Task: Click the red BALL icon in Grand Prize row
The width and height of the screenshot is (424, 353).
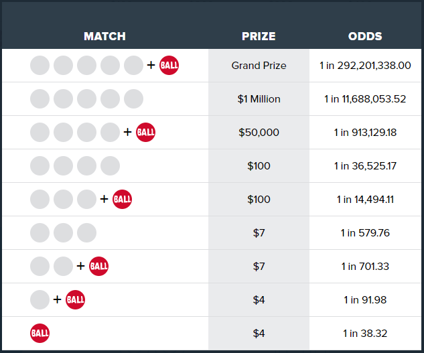Action: pyautogui.click(x=169, y=65)
